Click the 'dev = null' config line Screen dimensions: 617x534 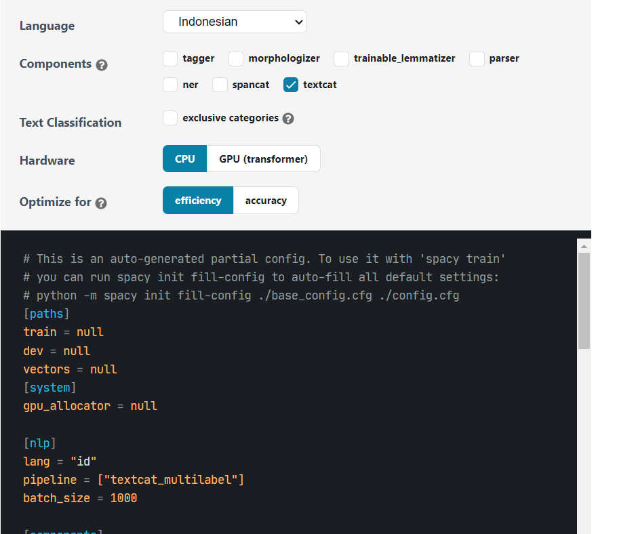coord(57,351)
